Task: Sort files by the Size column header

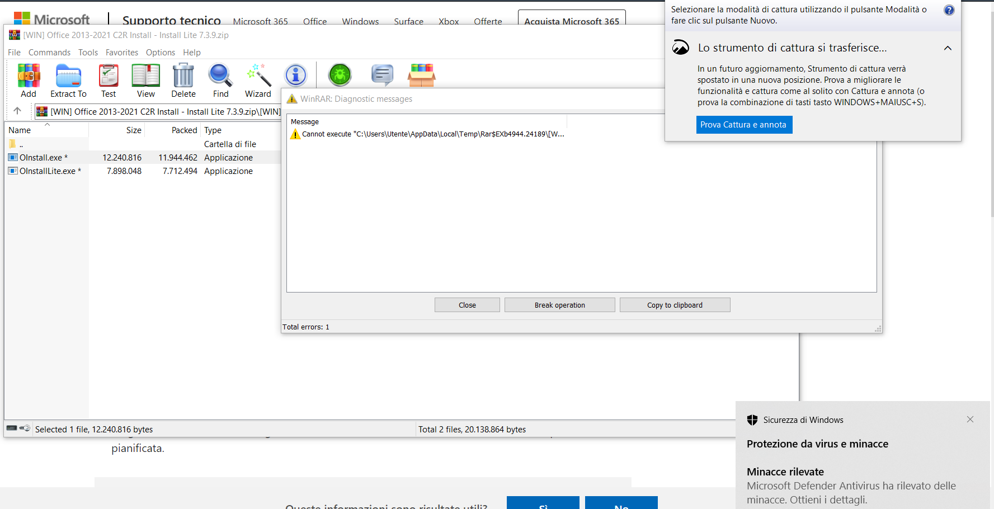Action: 117,130
